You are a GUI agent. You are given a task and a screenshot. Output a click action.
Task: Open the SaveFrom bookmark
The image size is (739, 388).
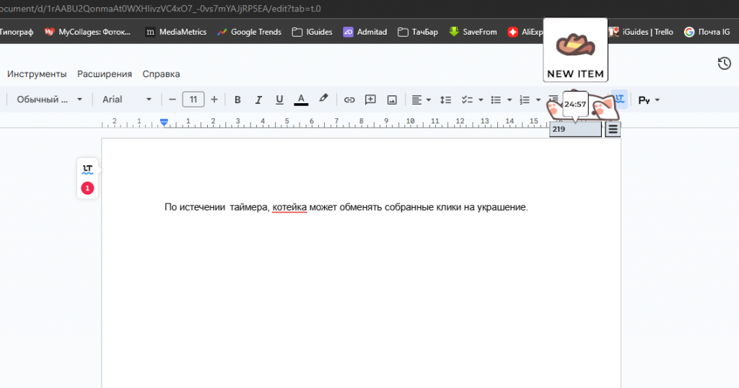(473, 32)
